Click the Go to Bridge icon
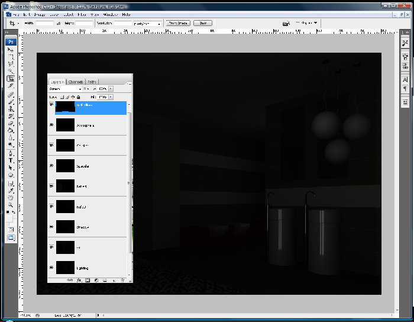The height and width of the screenshot is (322, 414). click(286, 24)
